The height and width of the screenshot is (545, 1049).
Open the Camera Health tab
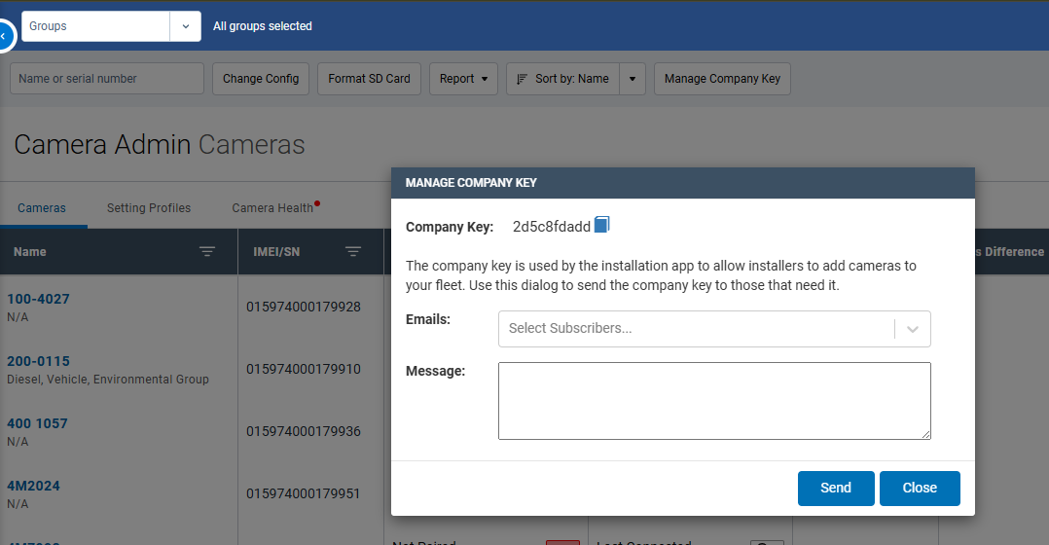272,208
